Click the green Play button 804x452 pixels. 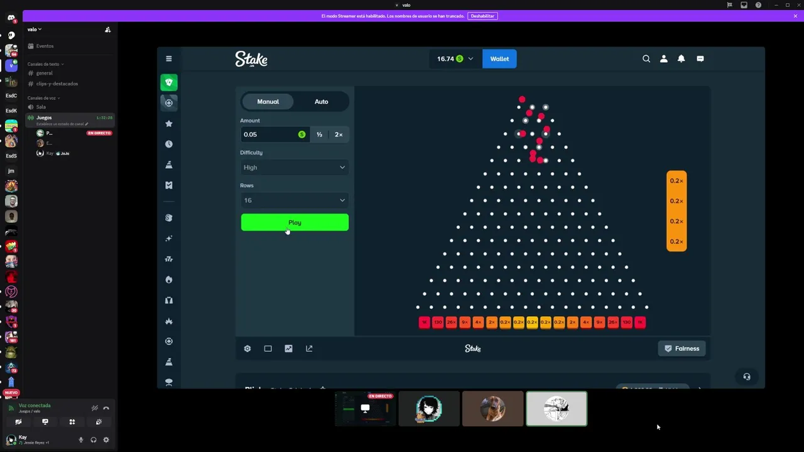(295, 222)
